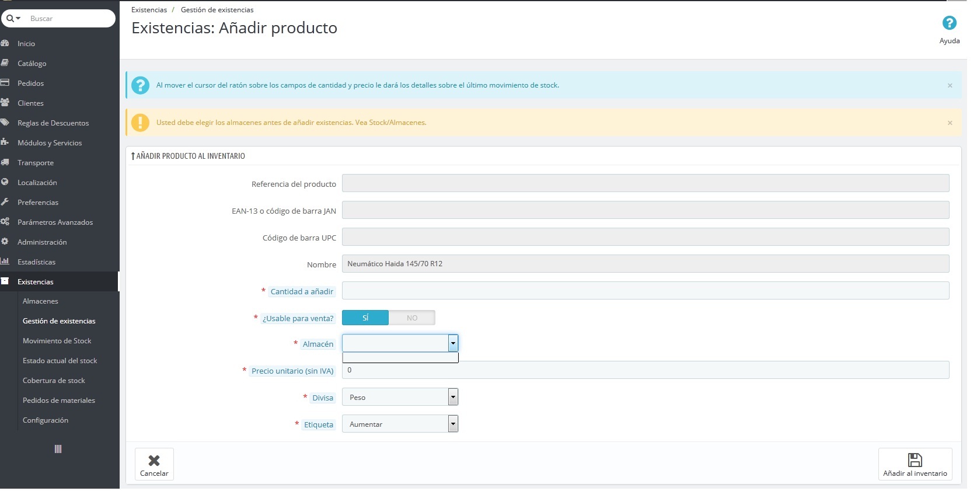977x491 pixels.
Task: Expand the search type dropdown arrow
Action: tap(18, 19)
